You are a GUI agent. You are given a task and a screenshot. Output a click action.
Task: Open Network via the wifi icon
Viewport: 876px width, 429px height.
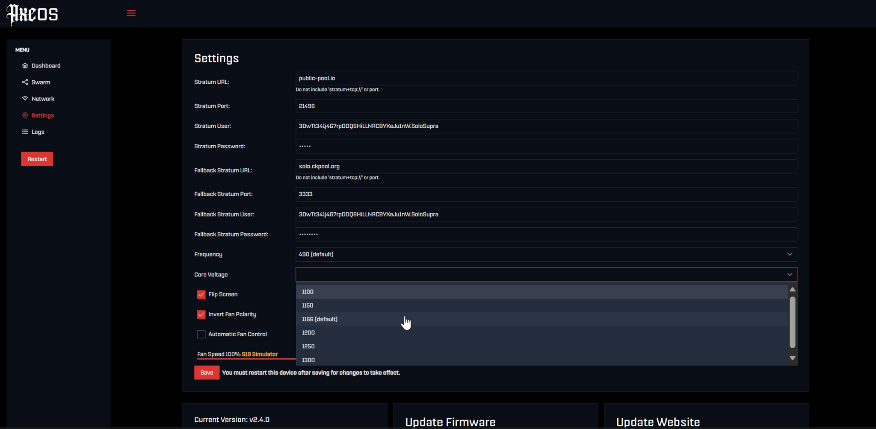click(x=25, y=98)
